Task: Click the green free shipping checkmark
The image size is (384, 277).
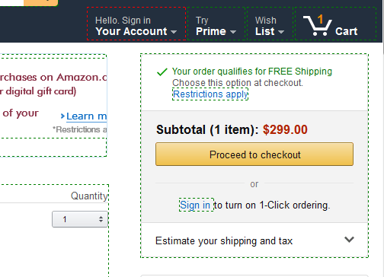Action: pyautogui.click(x=162, y=72)
